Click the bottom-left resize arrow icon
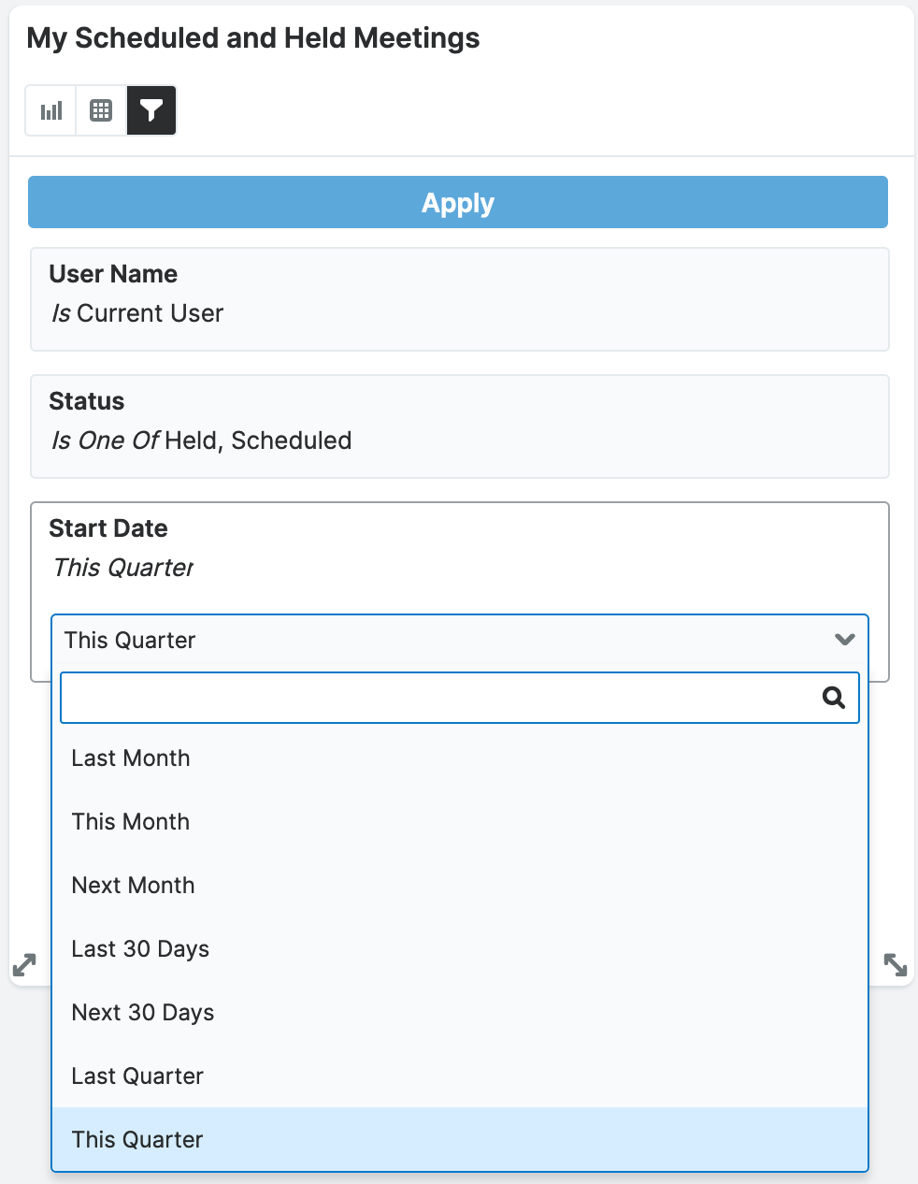This screenshot has width=918, height=1184. (24, 964)
